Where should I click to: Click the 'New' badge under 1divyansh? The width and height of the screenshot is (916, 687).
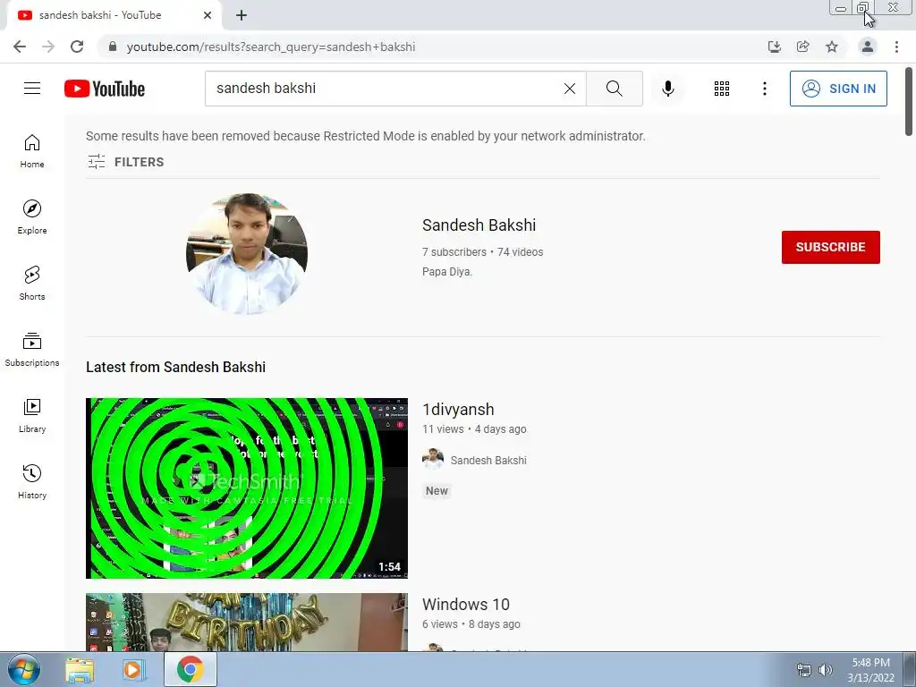[437, 491]
